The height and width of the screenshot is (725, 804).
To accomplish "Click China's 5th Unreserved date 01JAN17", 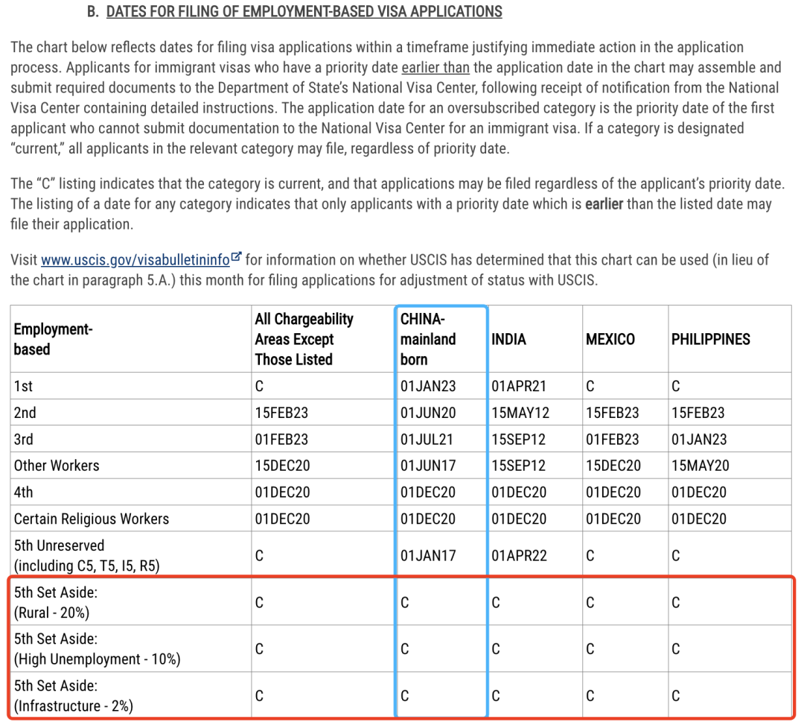I will [428, 556].
